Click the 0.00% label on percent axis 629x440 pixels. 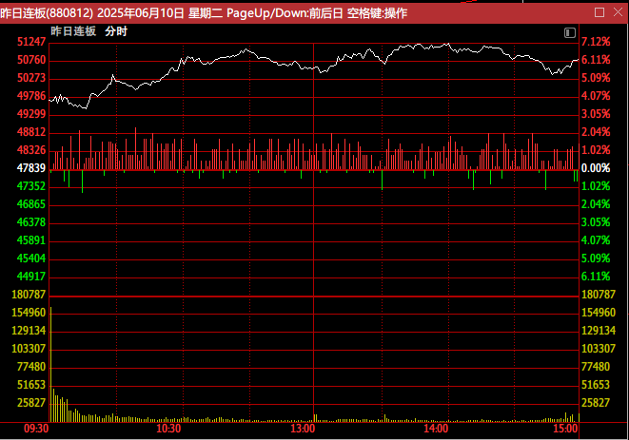click(596, 168)
